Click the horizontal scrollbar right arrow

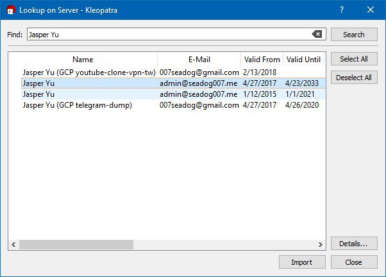pos(320,244)
